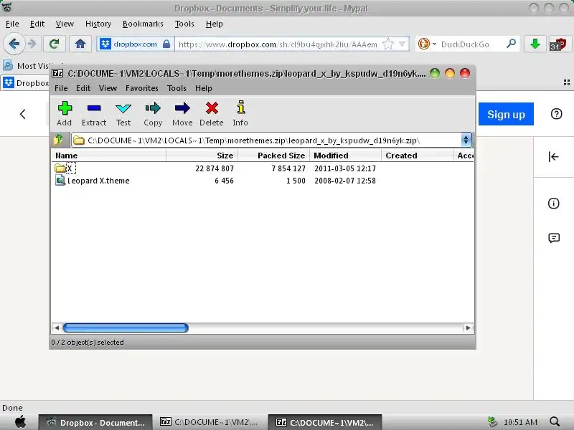Open the DuckDuckGo search engine selector
This screenshot has height=430, width=574.
coord(427,44)
